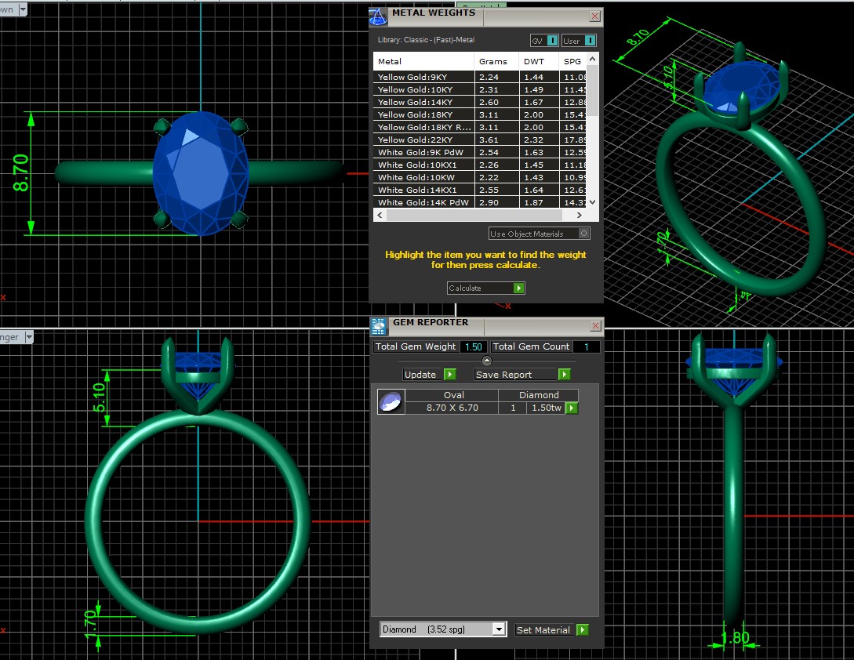The height and width of the screenshot is (660, 854).
Task: Enable Use Object Materials option
Action: 583,234
